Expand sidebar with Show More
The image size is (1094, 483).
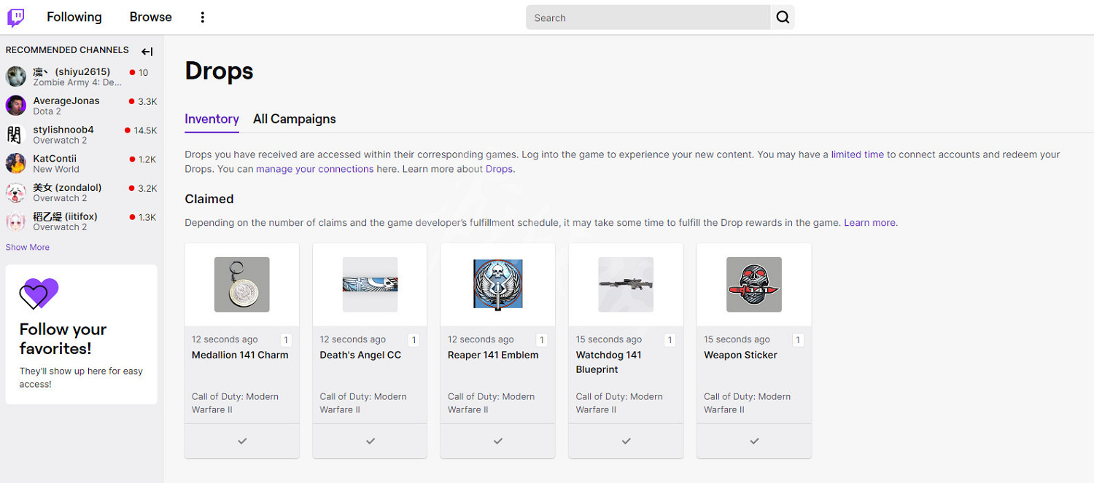tap(28, 247)
